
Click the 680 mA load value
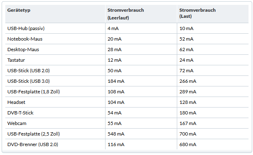188,144
